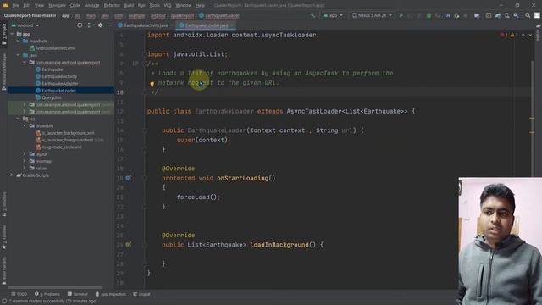This screenshot has width=542, height=305.
Task: Open the Project side tool tab
Action: point(3,34)
